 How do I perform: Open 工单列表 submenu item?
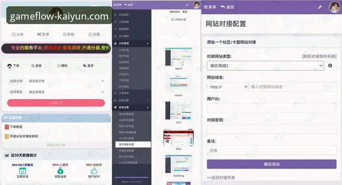124,80
